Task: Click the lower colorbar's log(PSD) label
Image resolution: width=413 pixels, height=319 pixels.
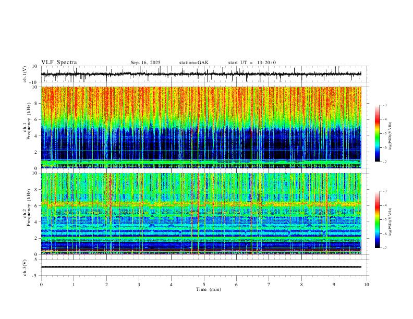Action: click(x=390, y=222)
